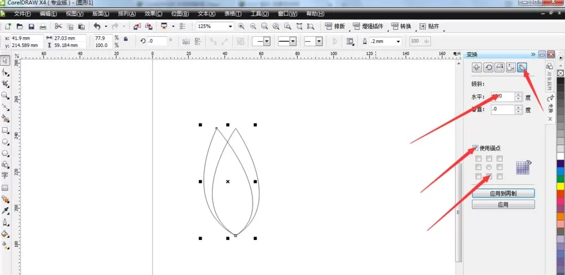Image resolution: width=565 pixels, height=275 pixels.
Task: Open application launcher dropdown arrow
Action: pyautogui.click(x=173, y=27)
